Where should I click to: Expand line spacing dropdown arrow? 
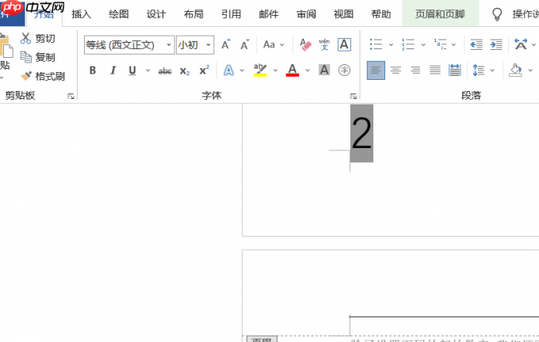pyautogui.click(x=492, y=70)
